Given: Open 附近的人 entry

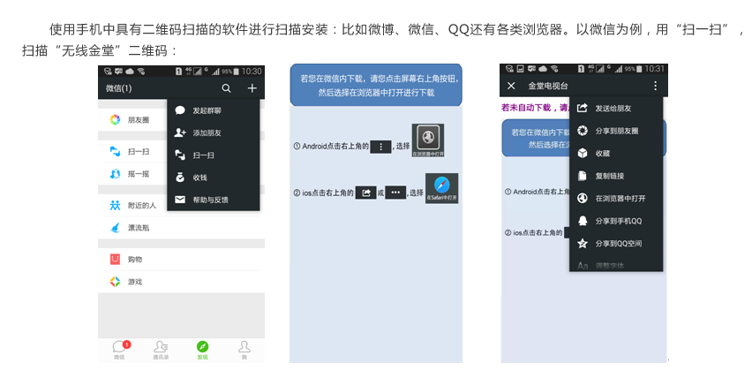Looking at the screenshot, I should point(141,205).
